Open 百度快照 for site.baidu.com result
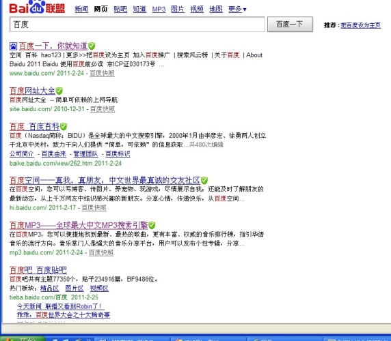Image resolution: width=391 pixels, height=341 pixels. [x=103, y=109]
